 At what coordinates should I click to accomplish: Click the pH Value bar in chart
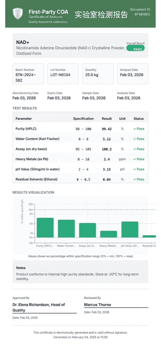point(130,230)
